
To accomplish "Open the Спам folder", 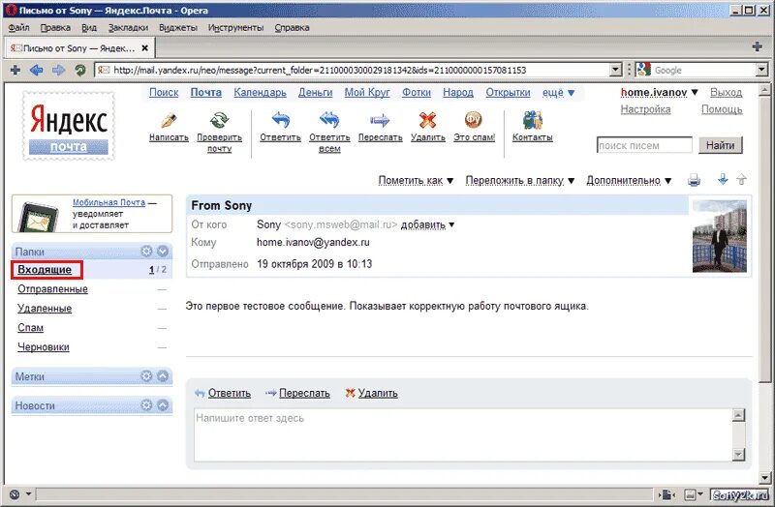I will [31, 328].
